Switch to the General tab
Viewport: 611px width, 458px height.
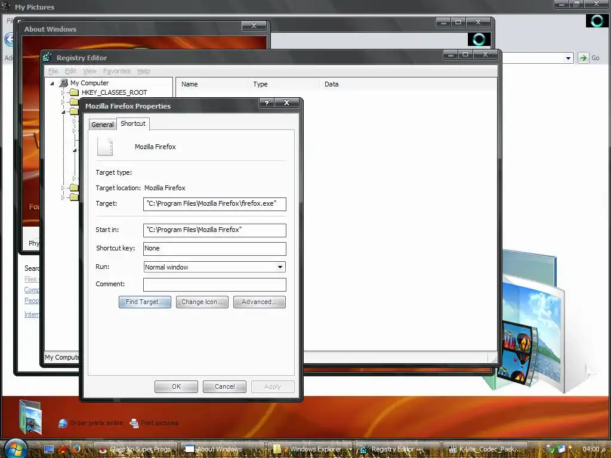click(x=103, y=124)
